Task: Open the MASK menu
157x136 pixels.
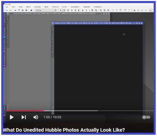Action: 46,7
